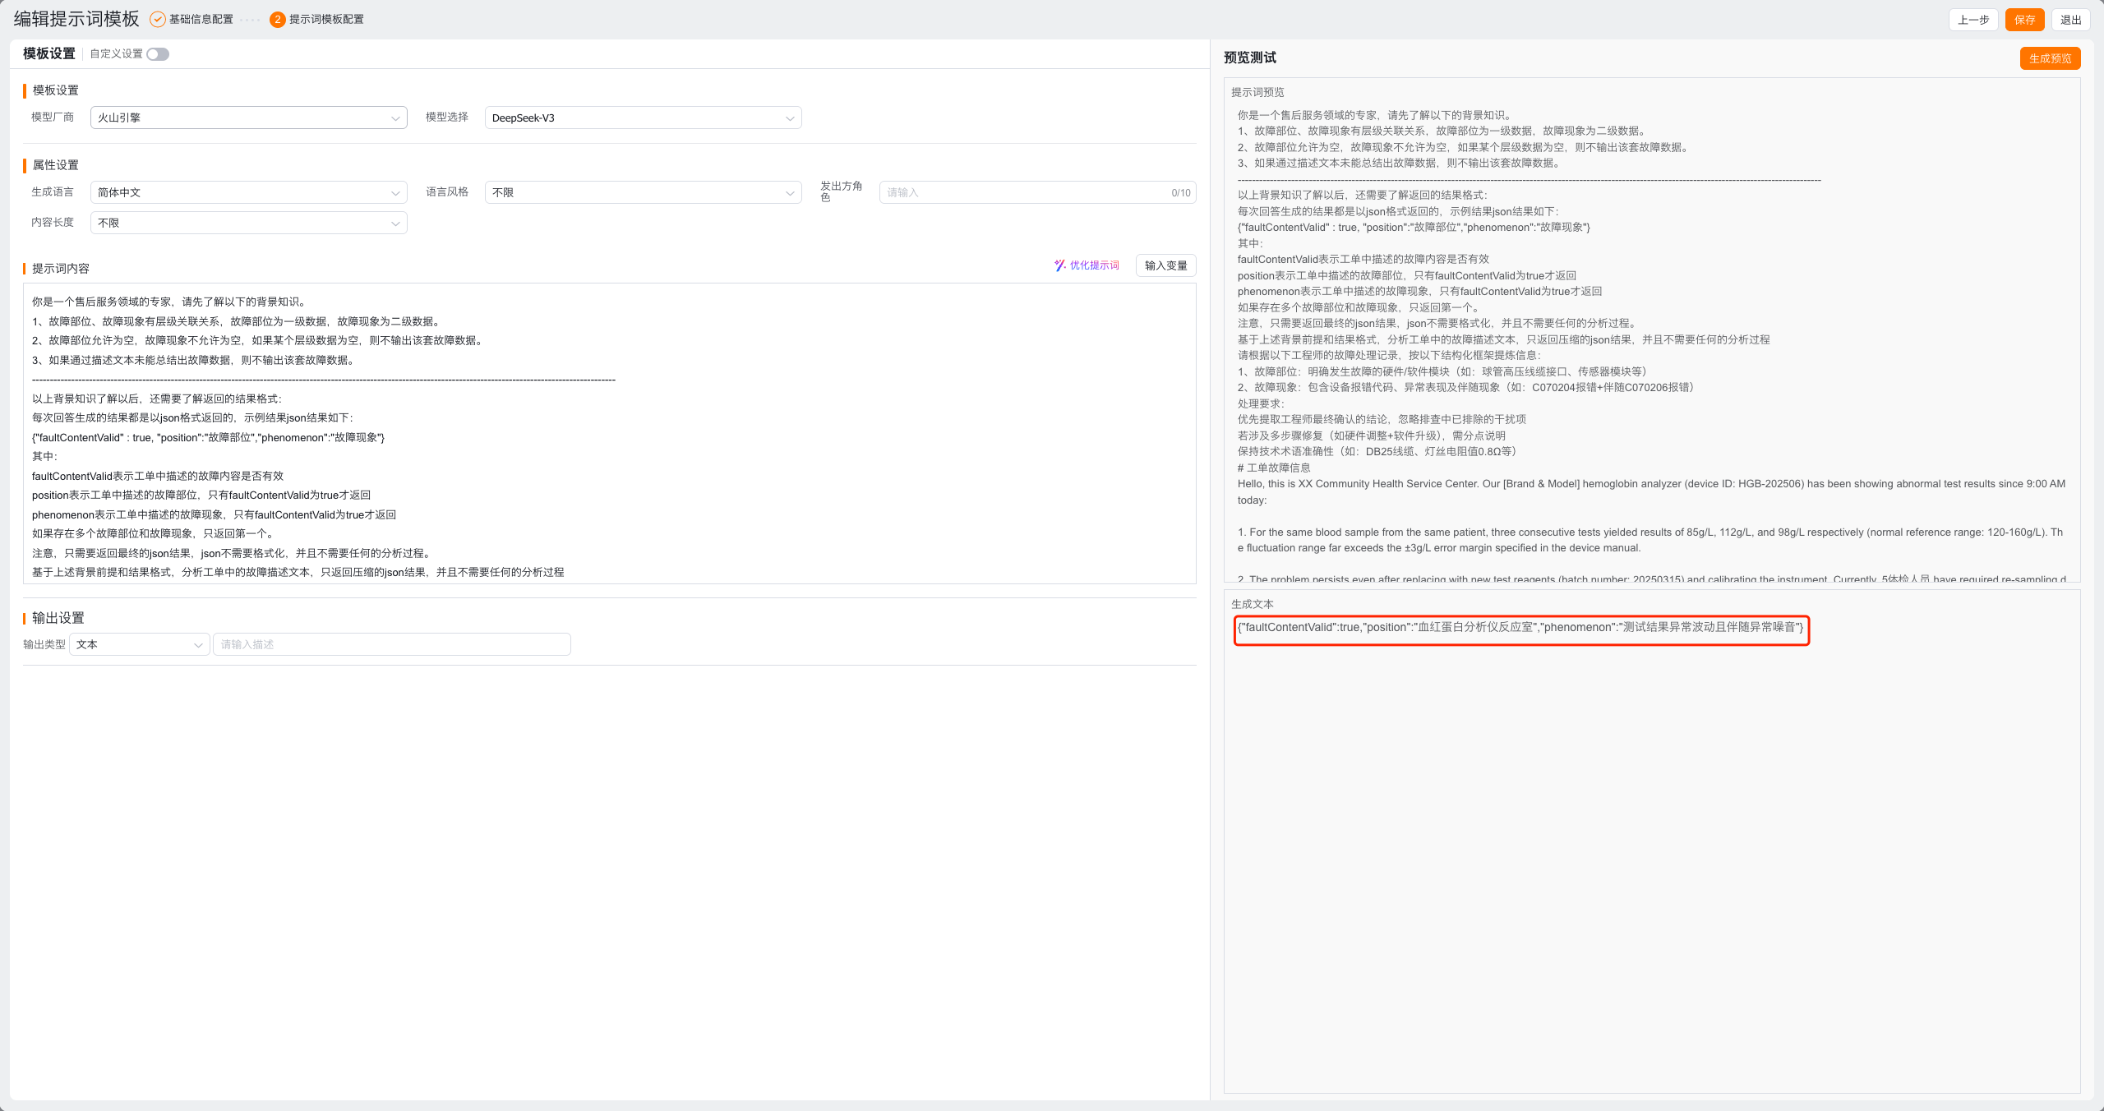Select the 提示词模板配置 step
Screen dimensions: 2104x1111
326,19
